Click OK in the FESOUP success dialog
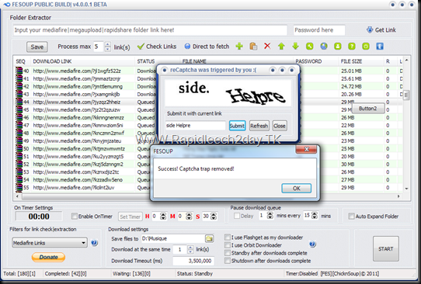The image size is (421, 284). coord(297,189)
